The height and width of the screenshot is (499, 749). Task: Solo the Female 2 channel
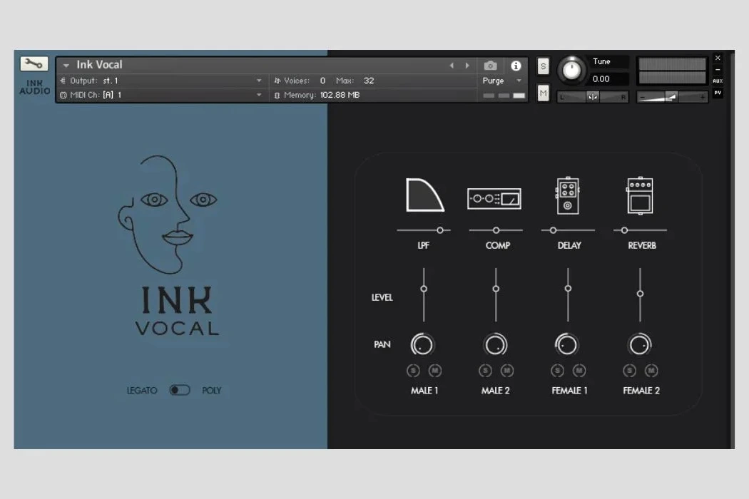point(630,371)
